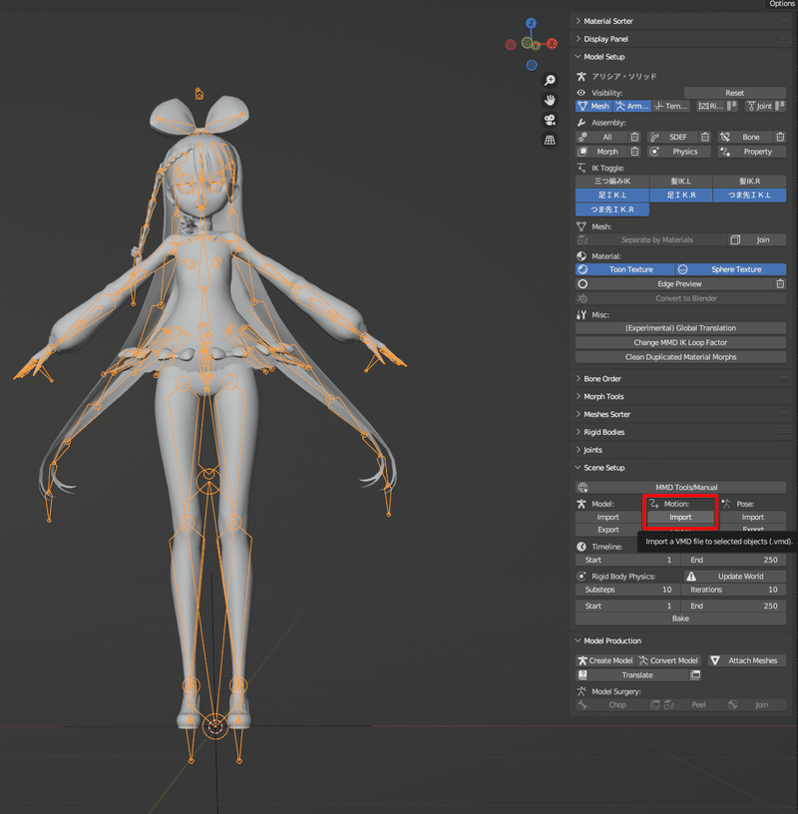The width and height of the screenshot is (798, 814).
Task: Disable the 足ＩＫ.L IK toggle
Action: pyautogui.click(x=611, y=195)
